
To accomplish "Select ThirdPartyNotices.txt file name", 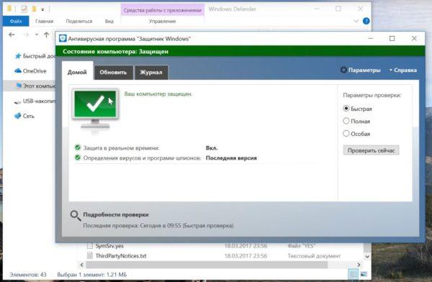I will pyautogui.click(x=121, y=256).
